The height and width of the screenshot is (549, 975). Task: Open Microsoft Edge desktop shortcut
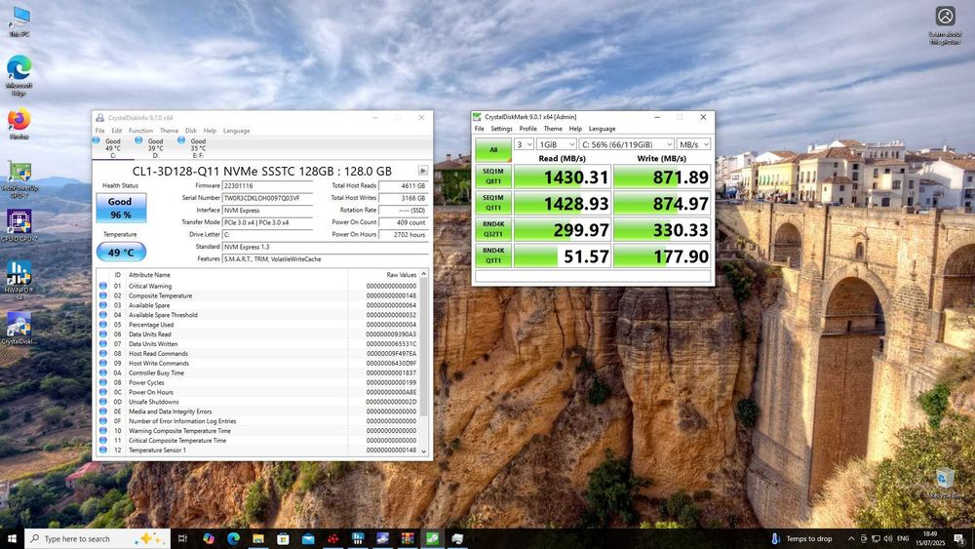coord(19,75)
